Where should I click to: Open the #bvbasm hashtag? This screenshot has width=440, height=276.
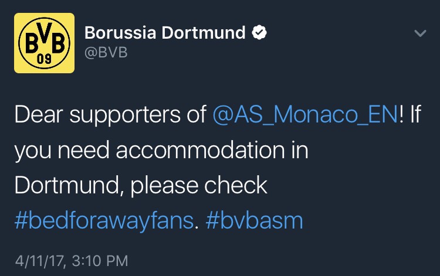(253, 220)
